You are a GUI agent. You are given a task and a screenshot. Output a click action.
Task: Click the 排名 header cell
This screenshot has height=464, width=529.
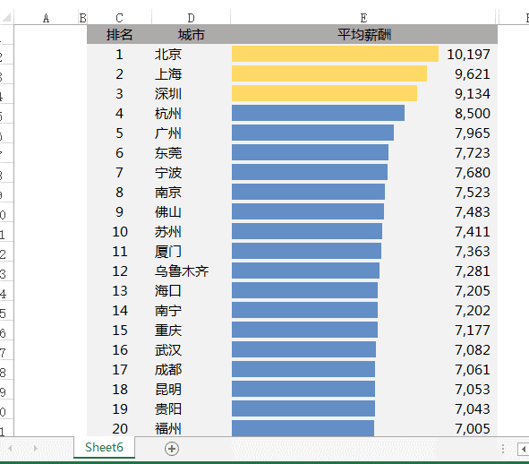click(x=119, y=34)
